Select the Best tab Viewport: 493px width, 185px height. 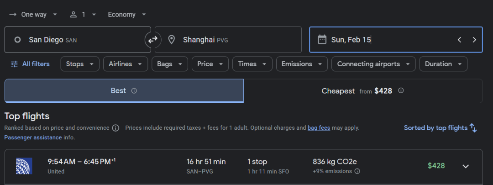[118, 91]
